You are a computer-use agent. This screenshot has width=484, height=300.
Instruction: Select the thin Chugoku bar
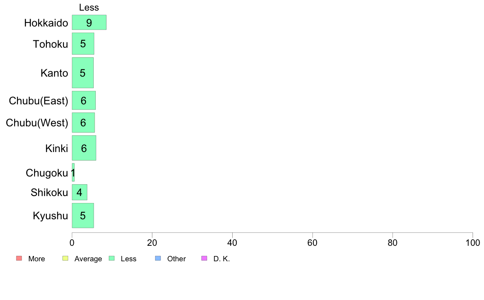[x=73, y=172]
